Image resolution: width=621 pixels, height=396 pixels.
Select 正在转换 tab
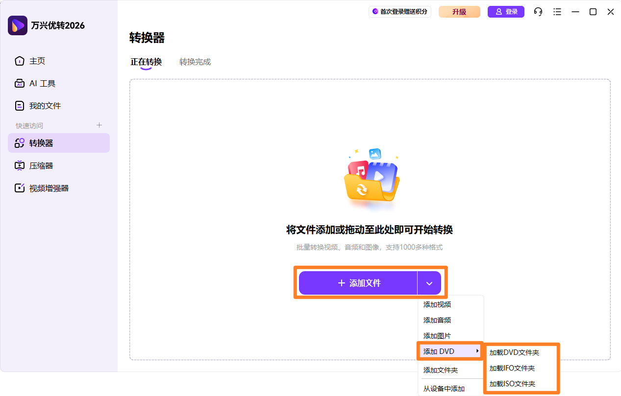146,62
